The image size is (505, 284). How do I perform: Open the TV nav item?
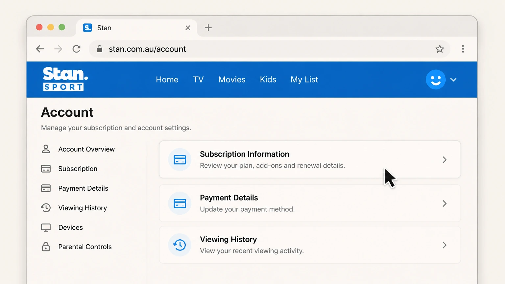click(198, 80)
